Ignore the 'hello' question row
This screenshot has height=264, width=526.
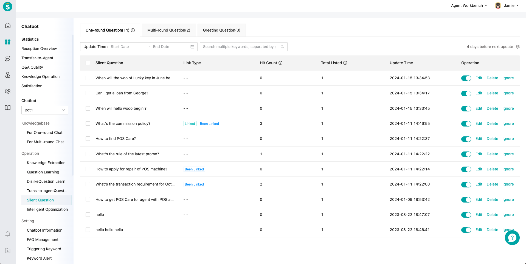pyautogui.click(x=508, y=215)
